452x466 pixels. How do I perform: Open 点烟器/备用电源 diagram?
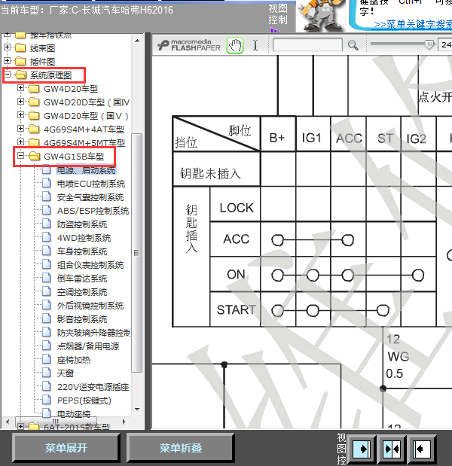[x=88, y=346]
